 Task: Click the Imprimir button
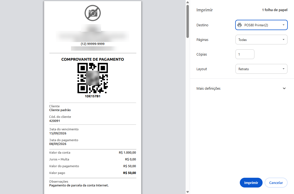coord(251,183)
